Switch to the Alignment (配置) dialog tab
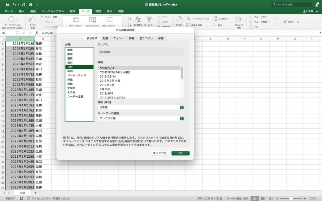322x201 pixels. tap(105, 38)
